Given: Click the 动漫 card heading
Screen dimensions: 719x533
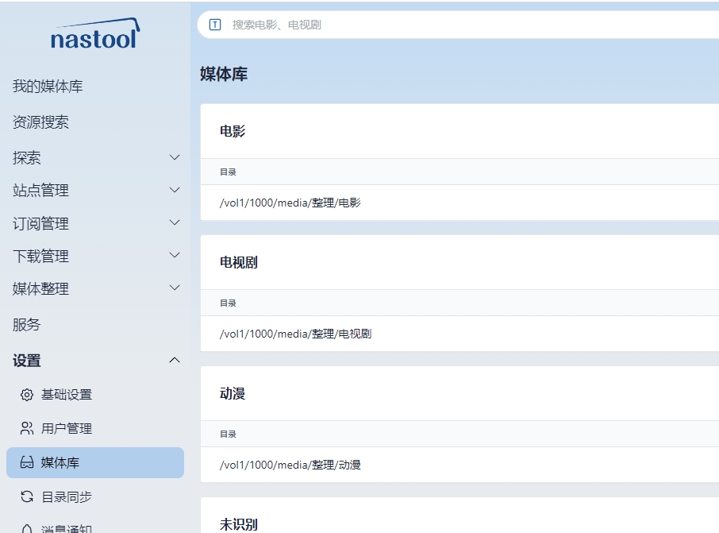Looking at the screenshot, I should [x=233, y=393].
